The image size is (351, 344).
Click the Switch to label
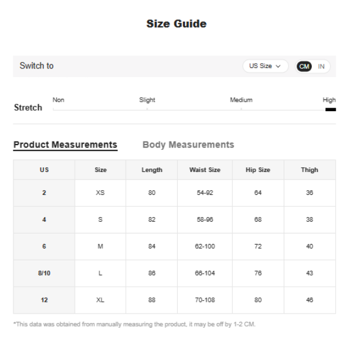tap(36, 66)
